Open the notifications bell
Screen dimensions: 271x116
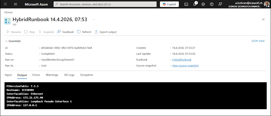(195, 4)
